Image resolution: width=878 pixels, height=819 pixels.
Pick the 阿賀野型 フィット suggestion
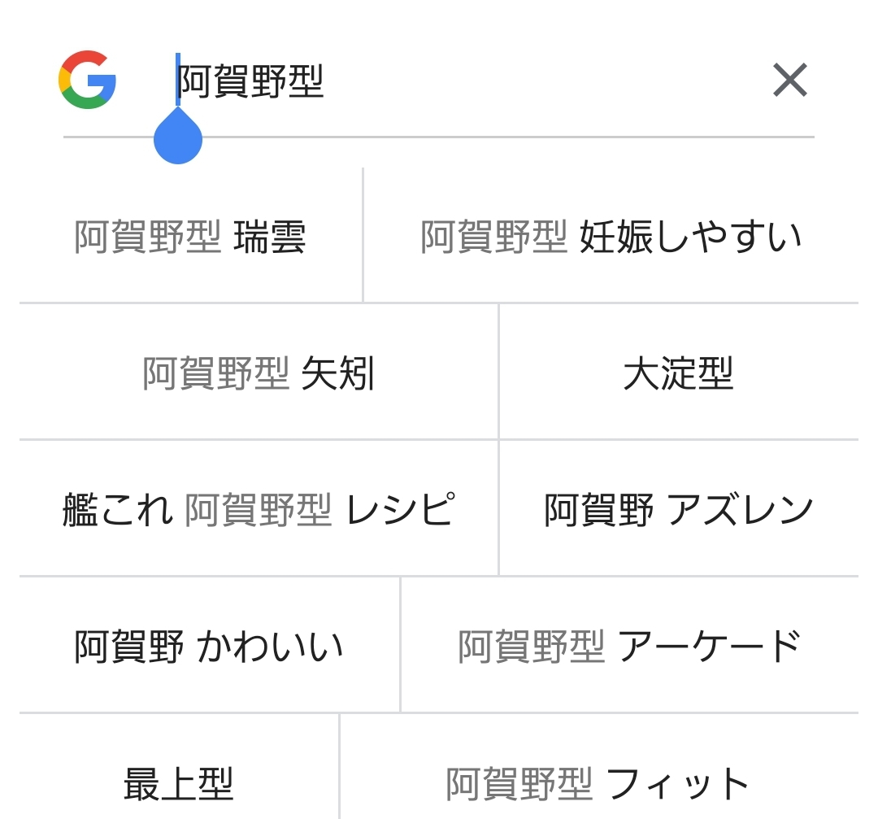(x=598, y=783)
